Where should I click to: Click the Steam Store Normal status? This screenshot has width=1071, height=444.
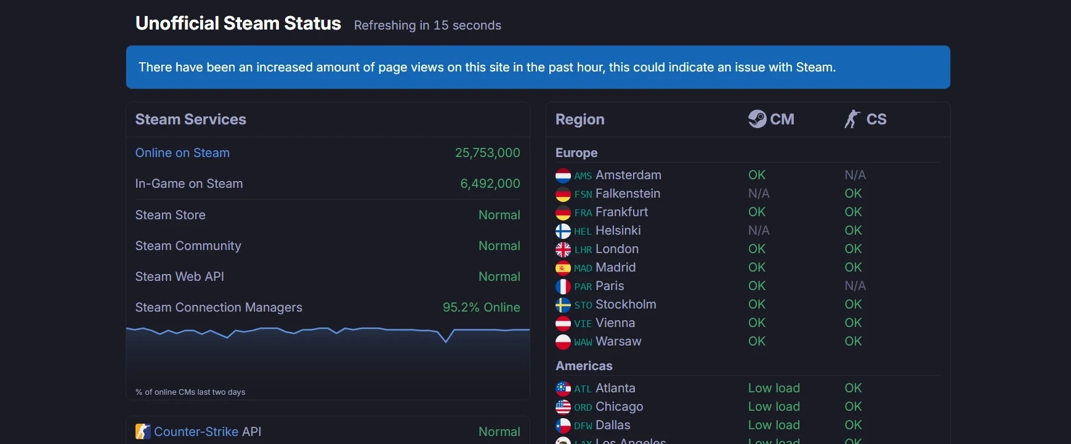pyautogui.click(x=499, y=215)
